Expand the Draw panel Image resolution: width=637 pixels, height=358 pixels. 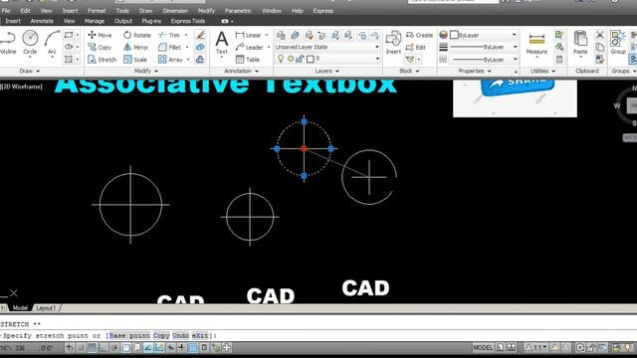(30, 71)
